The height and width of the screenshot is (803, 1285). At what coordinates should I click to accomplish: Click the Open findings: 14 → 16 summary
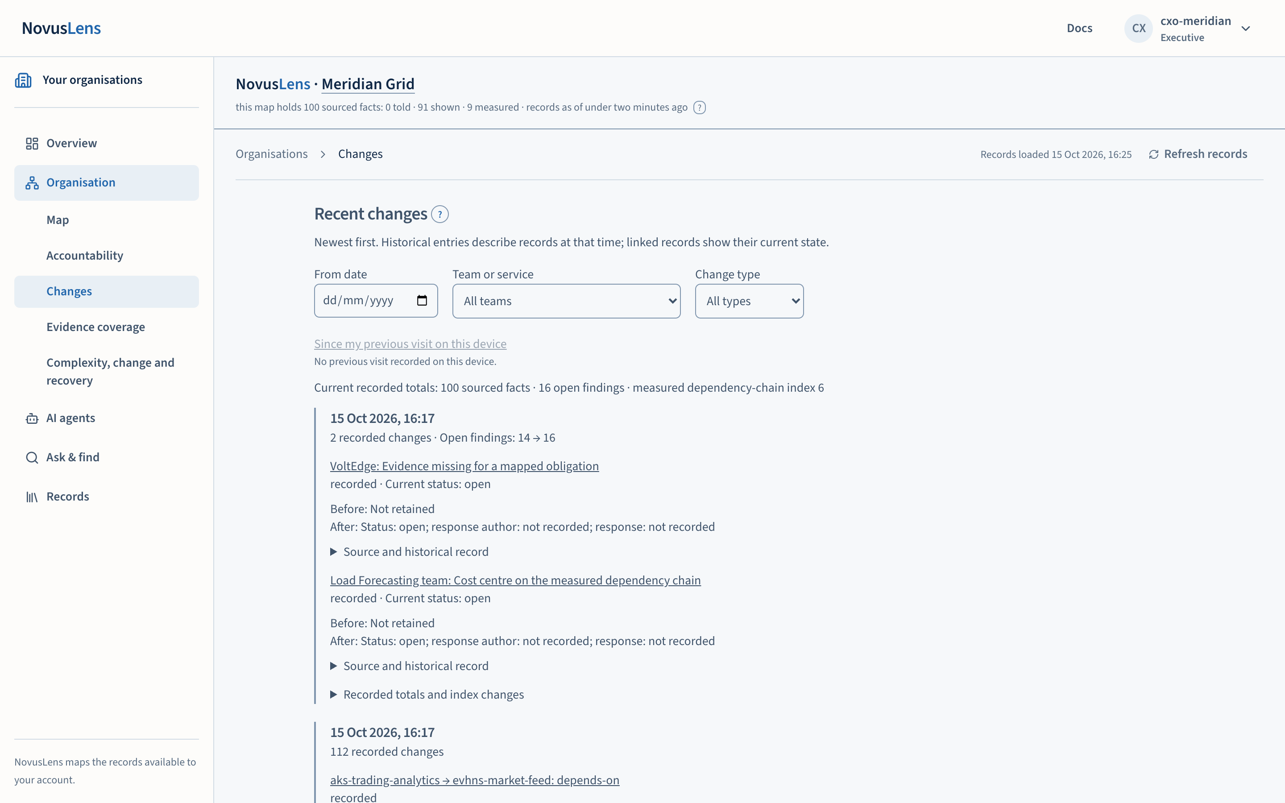point(497,438)
